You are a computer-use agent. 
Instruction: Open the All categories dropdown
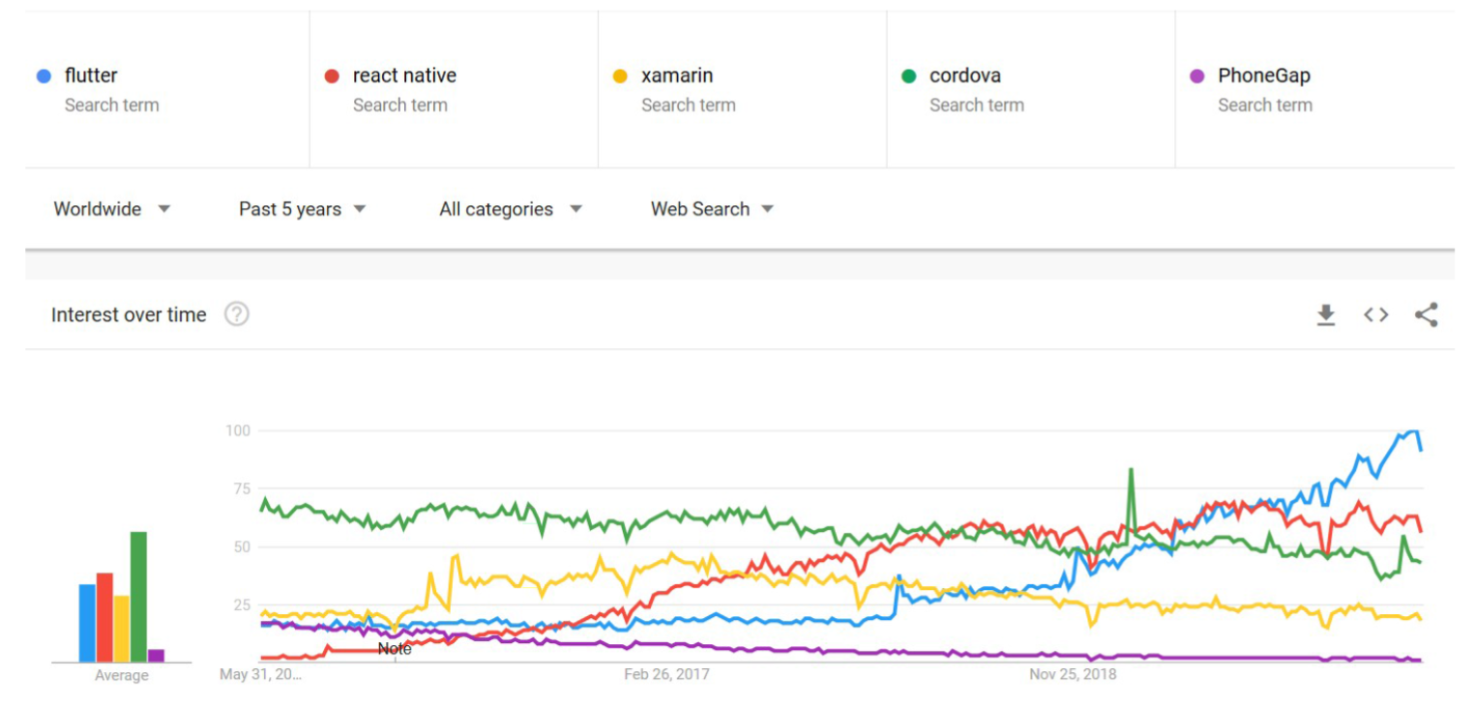click(x=511, y=209)
